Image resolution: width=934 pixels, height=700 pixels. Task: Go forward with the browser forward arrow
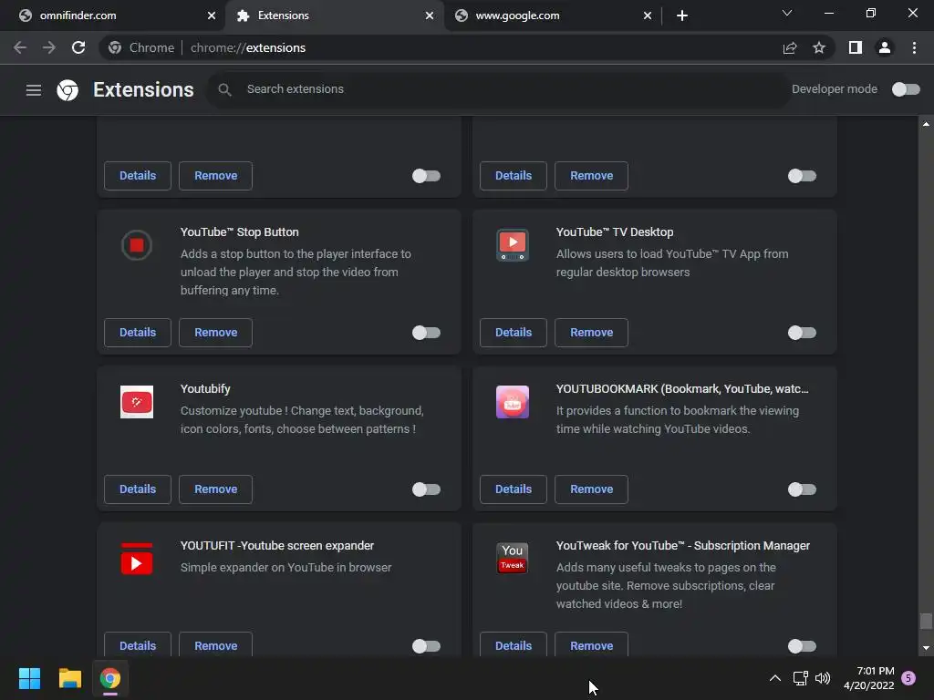point(49,47)
